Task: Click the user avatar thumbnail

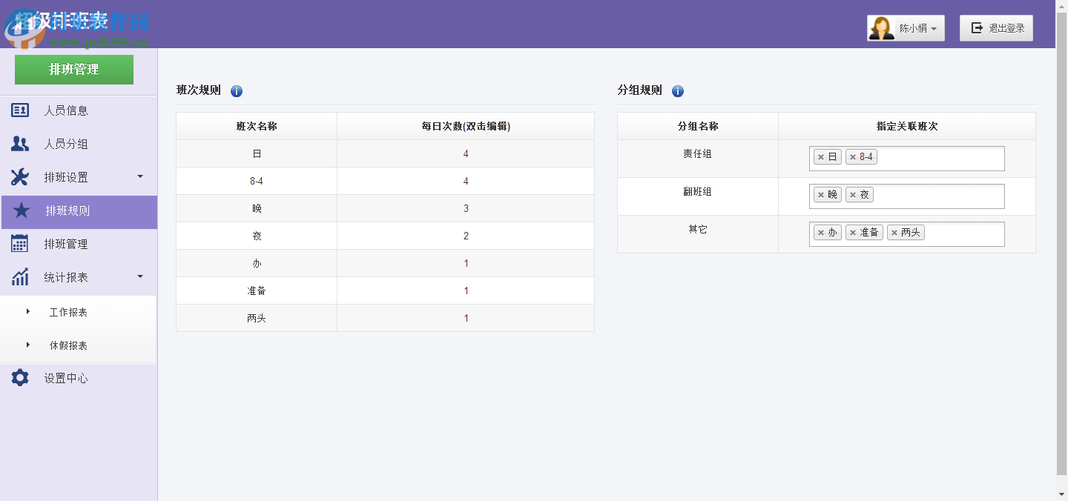Action: [882, 27]
